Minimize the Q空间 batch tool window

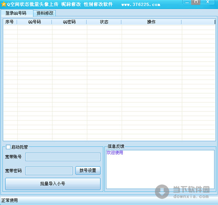(187, 3)
